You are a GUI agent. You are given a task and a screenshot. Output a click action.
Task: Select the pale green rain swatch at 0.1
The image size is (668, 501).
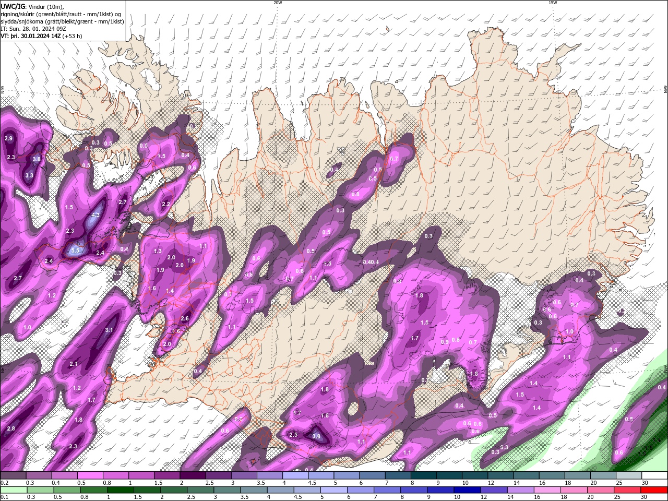click(13, 490)
